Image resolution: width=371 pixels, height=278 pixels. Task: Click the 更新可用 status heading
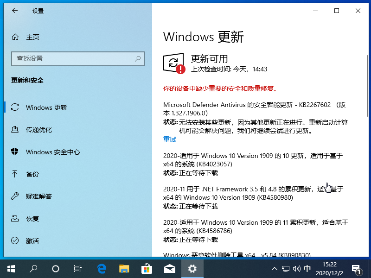point(209,59)
